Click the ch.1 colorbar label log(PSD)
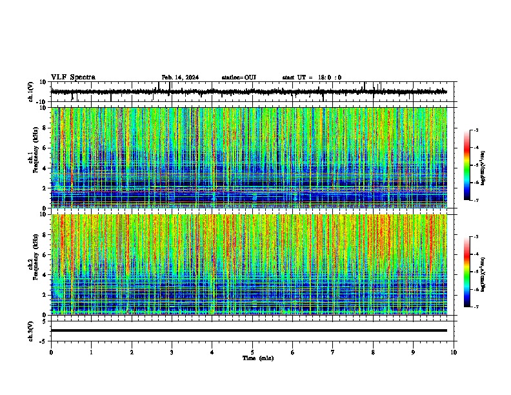This screenshot has width=511, height=395. pos(483,168)
